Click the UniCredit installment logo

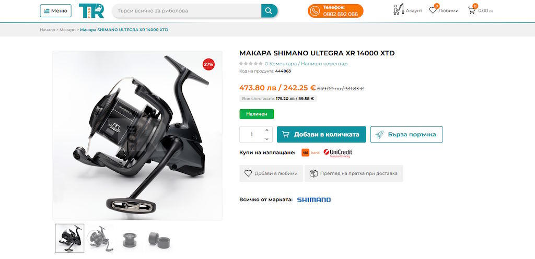[338, 153]
